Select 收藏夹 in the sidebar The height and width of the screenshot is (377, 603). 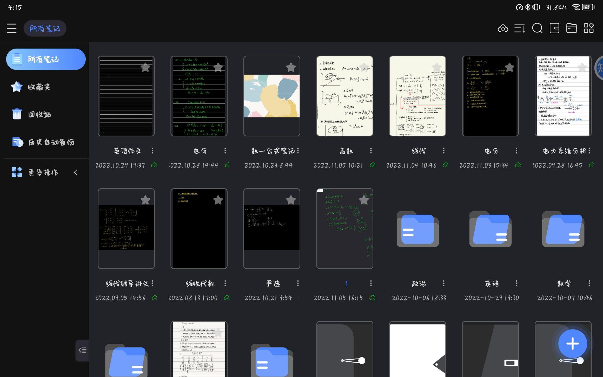tap(39, 87)
